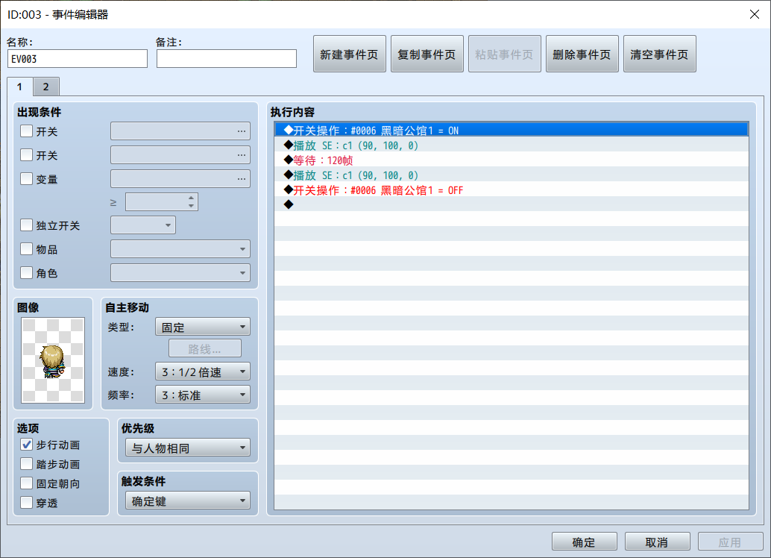Viewport: 771px width, 558px height.
Task: Check the 踏步动画 option
Action: tap(27, 463)
